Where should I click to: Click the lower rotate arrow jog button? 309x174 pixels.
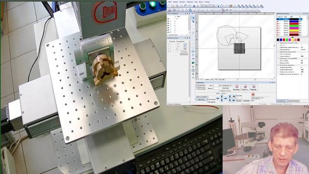pyautogui.click(x=234, y=100)
